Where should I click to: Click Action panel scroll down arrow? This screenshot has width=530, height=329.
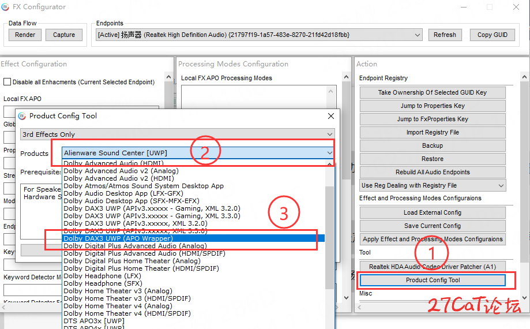click(524, 298)
